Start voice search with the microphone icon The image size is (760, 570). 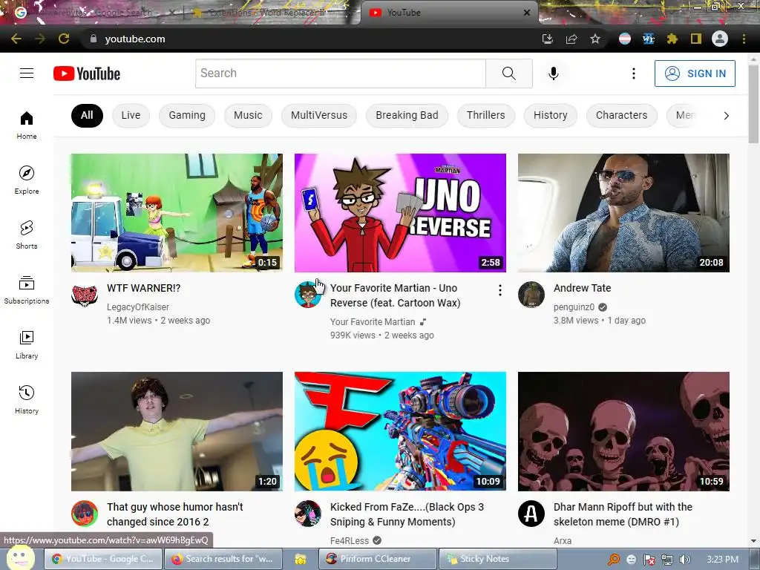click(554, 73)
